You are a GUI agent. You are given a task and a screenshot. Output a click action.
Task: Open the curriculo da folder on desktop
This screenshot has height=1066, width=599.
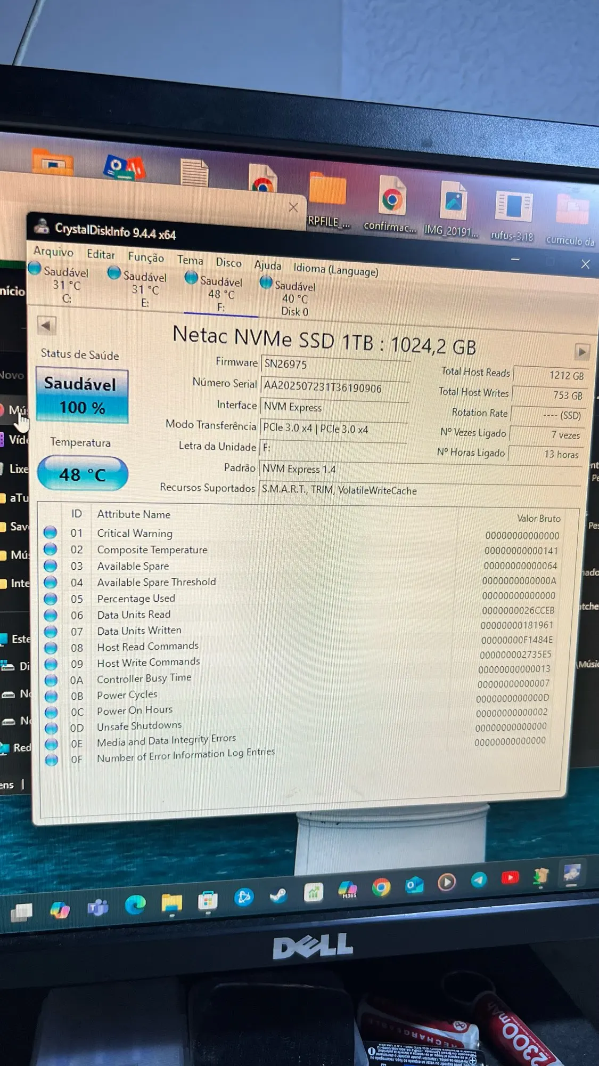click(571, 220)
